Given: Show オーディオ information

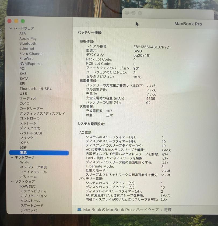Looking at the screenshot, I should 28,98.
